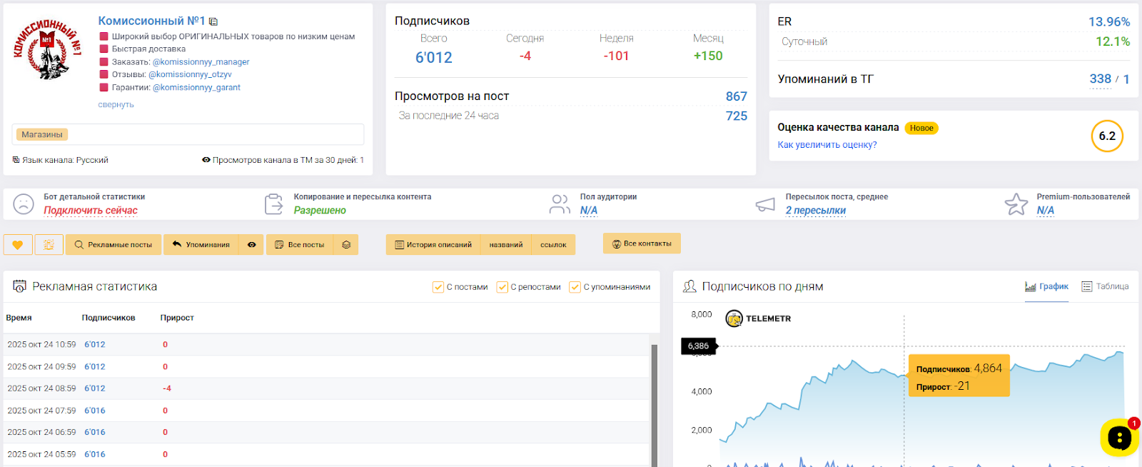
Task: Click the stacked layers icon after Все посты
Action: coord(346,245)
